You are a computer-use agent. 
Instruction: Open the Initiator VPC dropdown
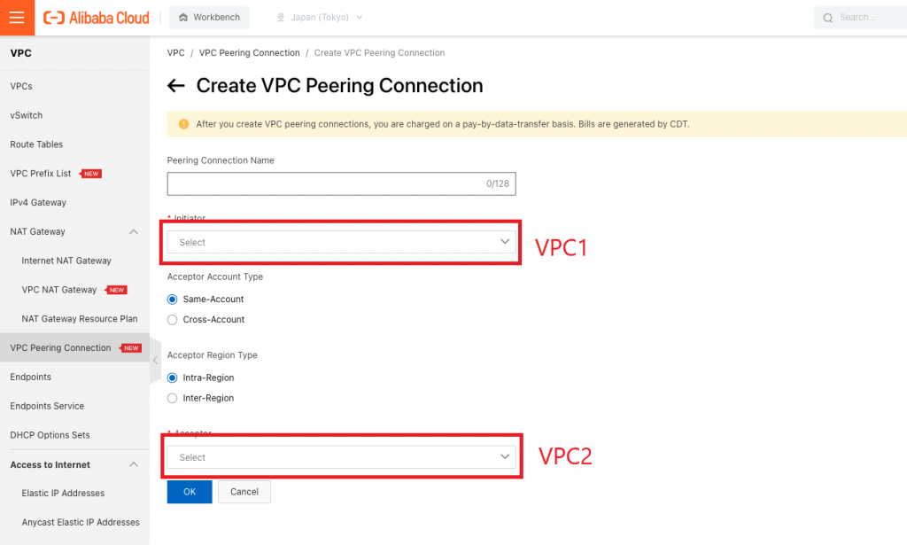pos(341,242)
